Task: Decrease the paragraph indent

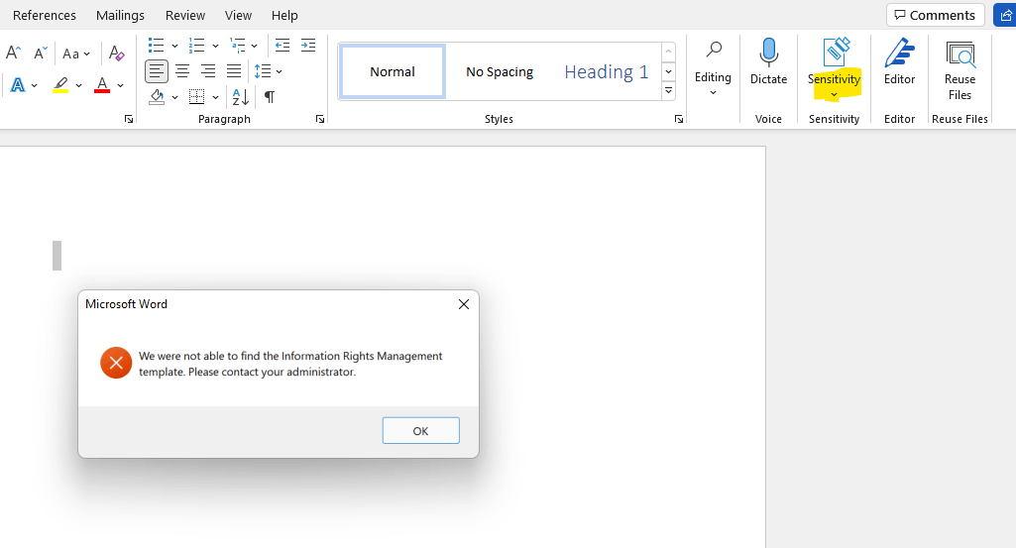Action: [282, 46]
